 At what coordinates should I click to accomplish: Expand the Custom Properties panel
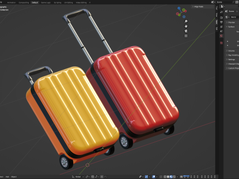click(232, 68)
